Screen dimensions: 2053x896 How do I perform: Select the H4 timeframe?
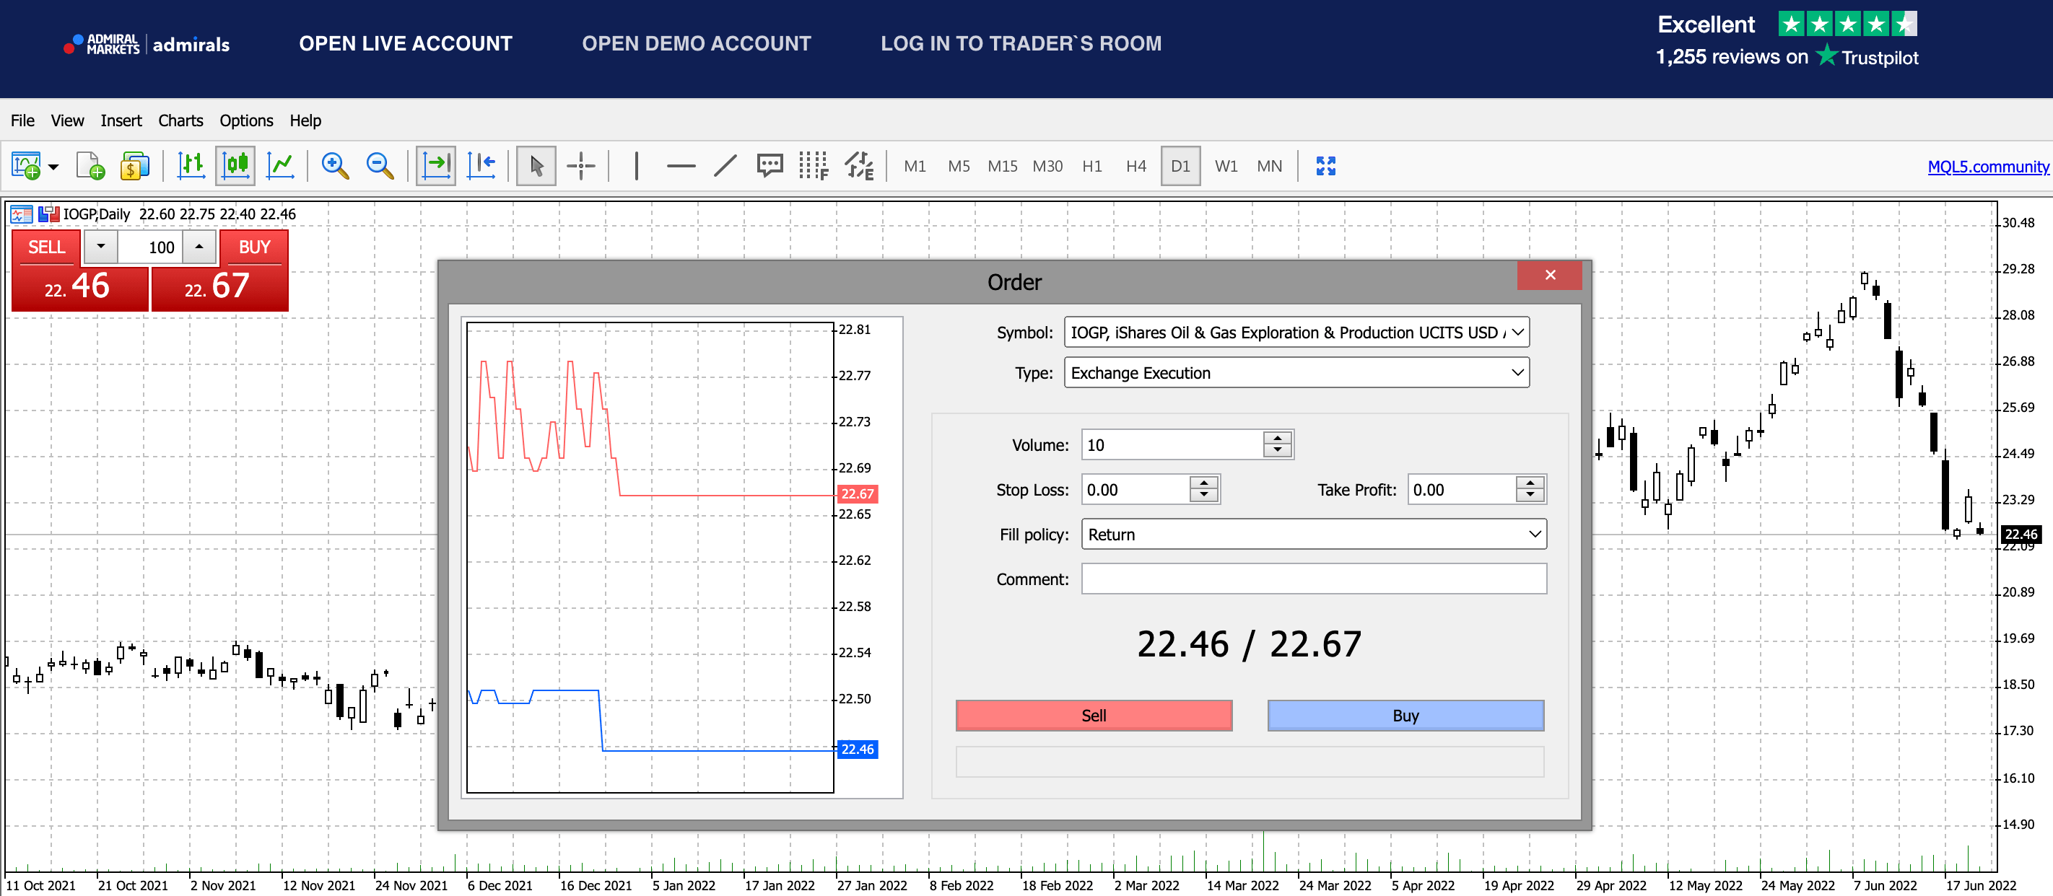pos(1136,167)
